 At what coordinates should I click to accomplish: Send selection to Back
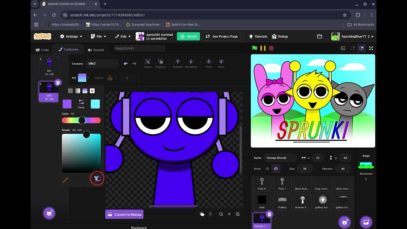(x=221, y=63)
